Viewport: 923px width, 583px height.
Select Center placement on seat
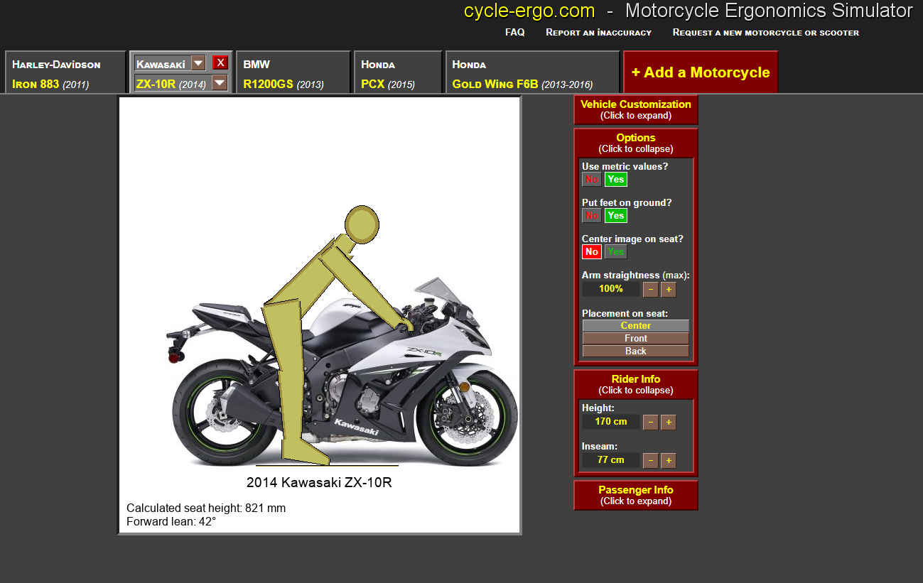coord(636,326)
